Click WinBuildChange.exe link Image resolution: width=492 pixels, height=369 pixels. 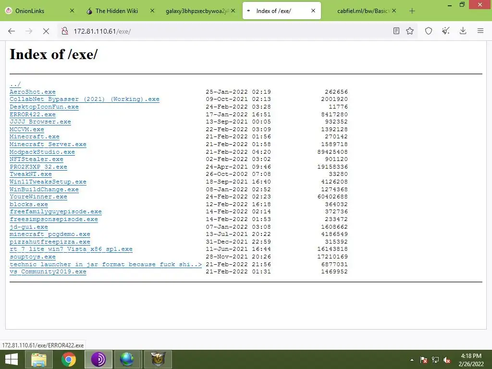click(x=44, y=189)
